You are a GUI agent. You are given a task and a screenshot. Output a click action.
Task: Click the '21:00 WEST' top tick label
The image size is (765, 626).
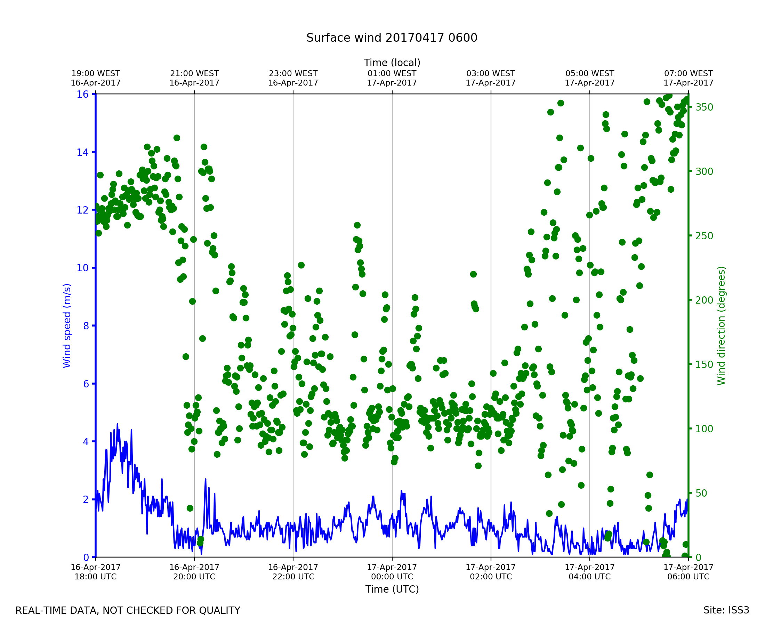click(x=194, y=74)
